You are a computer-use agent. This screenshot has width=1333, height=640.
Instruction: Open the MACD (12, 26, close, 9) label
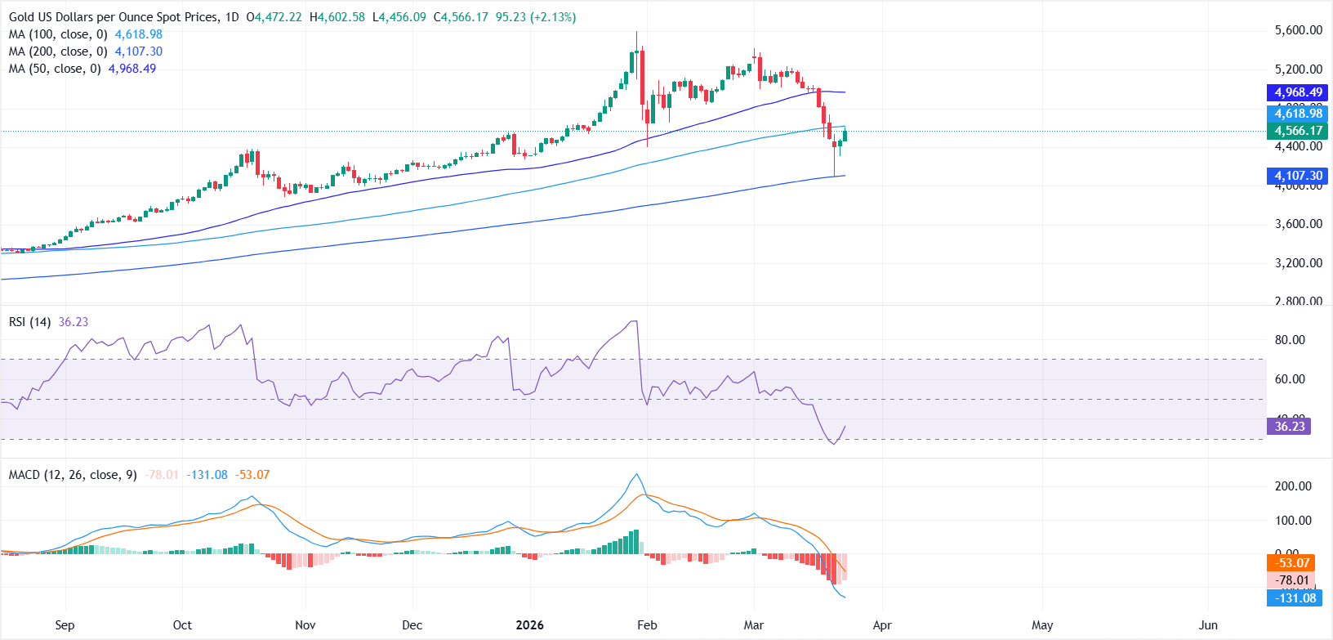tap(73, 475)
